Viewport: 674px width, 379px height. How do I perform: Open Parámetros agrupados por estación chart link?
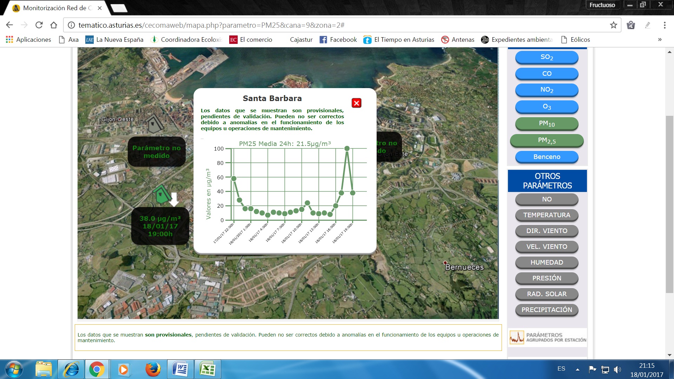[x=547, y=338]
